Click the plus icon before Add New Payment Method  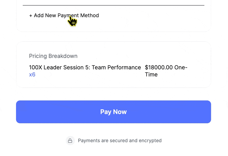(30, 16)
